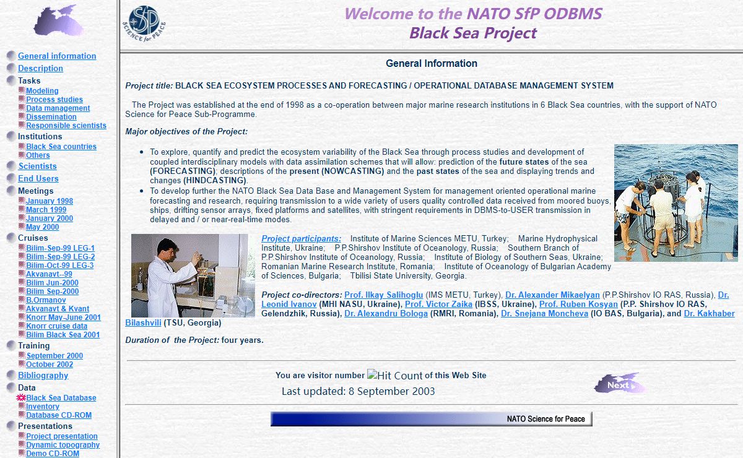Viewport: 743px width, 458px height.
Task: Click the NATO Science for Peace banner
Action: coord(432,419)
